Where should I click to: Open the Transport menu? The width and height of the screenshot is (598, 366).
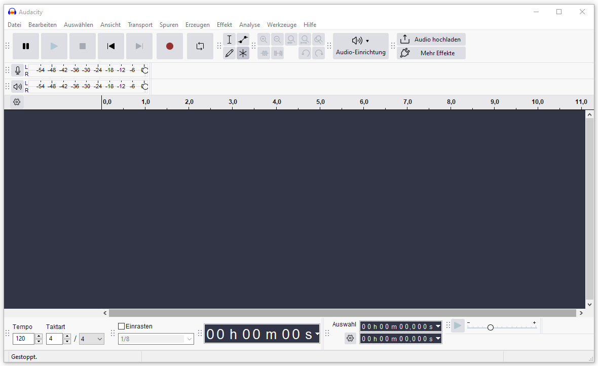(x=140, y=24)
